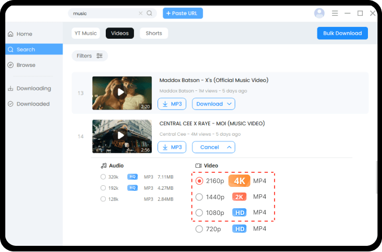Switch to the YT Music tab
Viewport: 382px width, 252px height.
point(85,33)
